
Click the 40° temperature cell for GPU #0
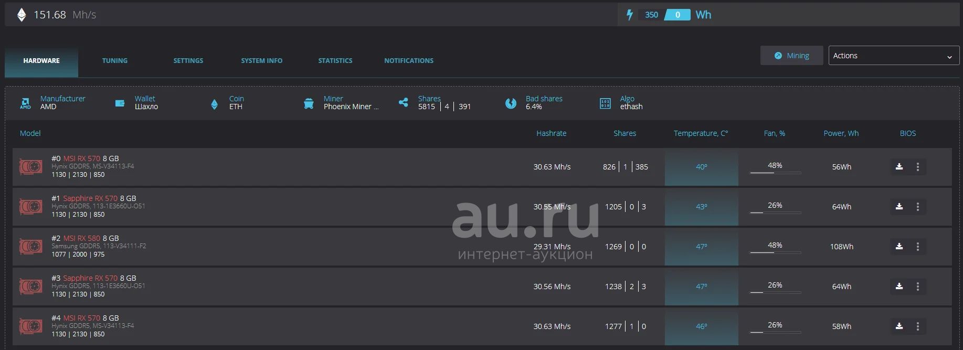click(x=702, y=167)
